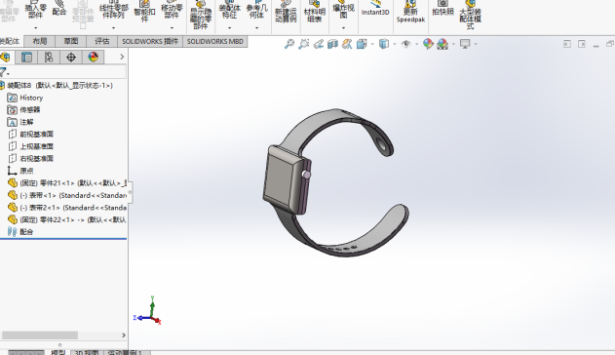Choose the Move Component (移动零部件) tool
The width and height of the screenshot is (615, 355).
(172, 10)
